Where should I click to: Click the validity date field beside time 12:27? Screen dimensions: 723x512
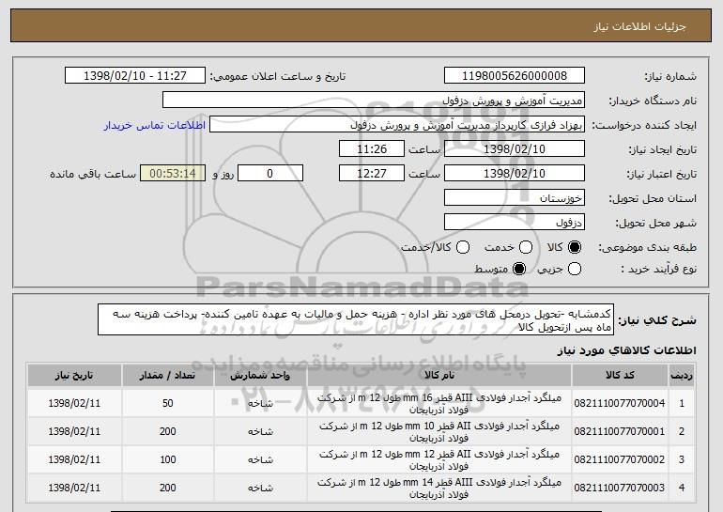515,174
